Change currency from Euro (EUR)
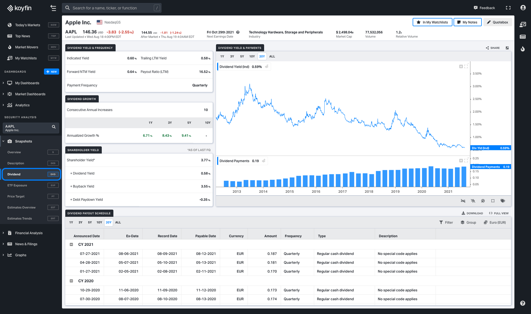Image resolution: width=531 pixels, height=314 pixels. click(495, 223)
